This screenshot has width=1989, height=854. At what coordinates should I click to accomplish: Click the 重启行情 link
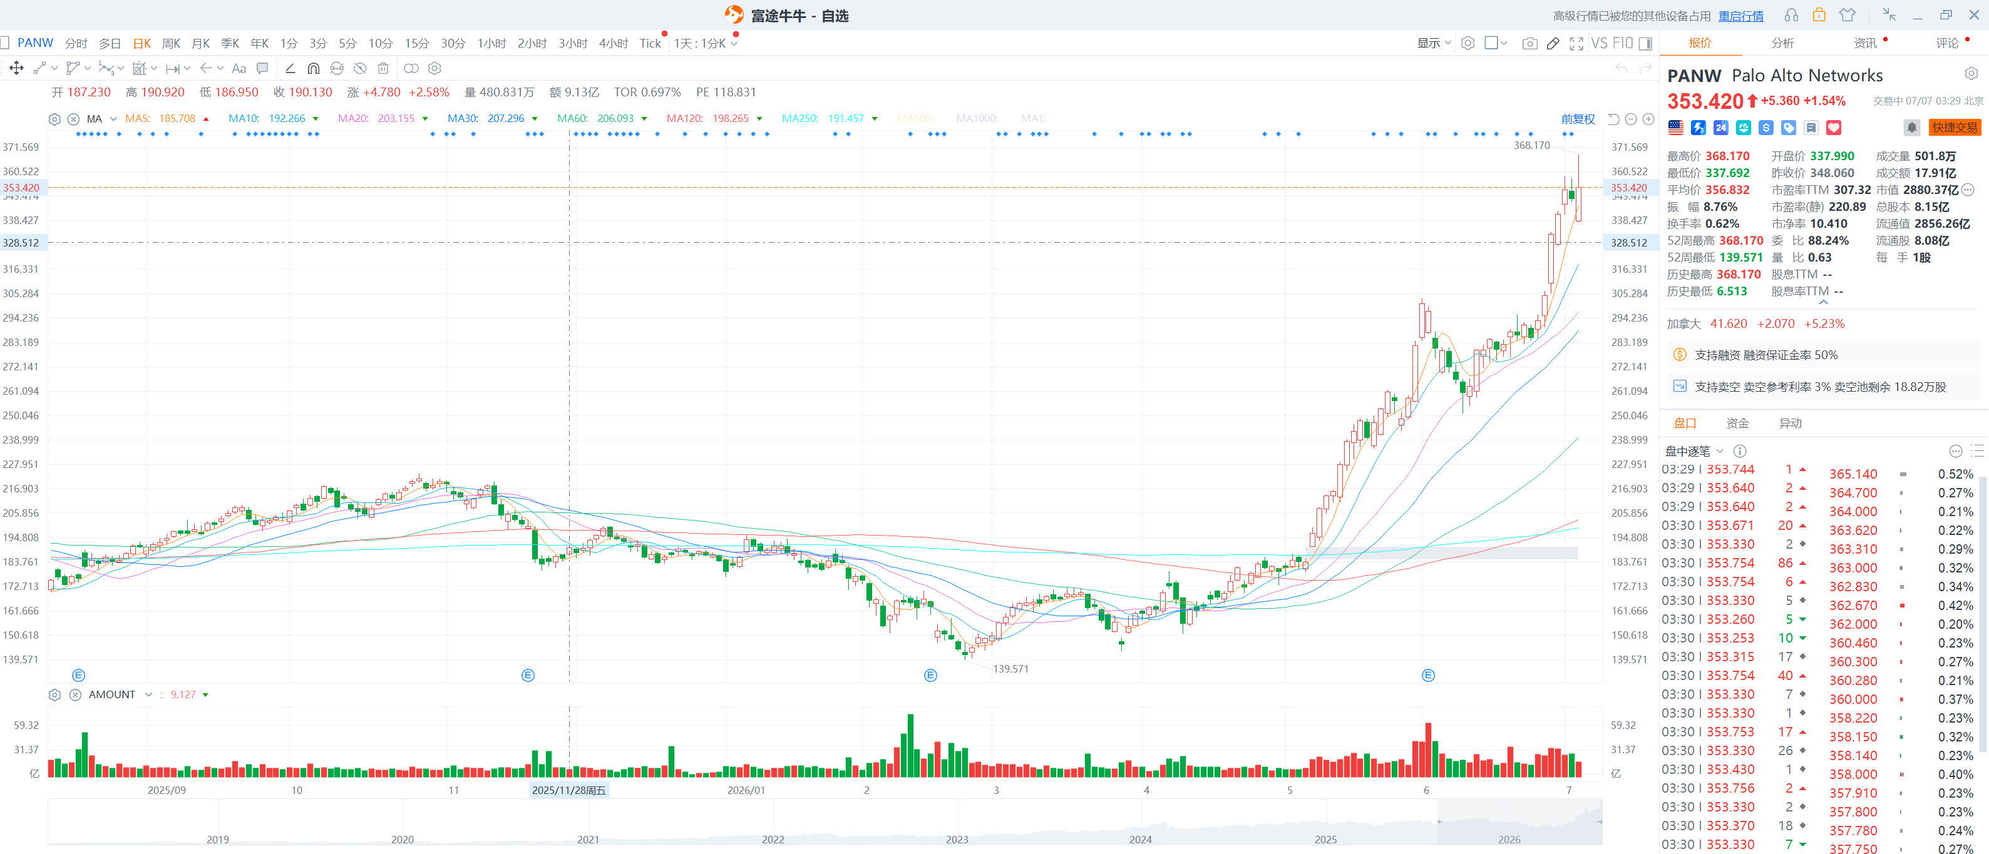[1740, 16]
